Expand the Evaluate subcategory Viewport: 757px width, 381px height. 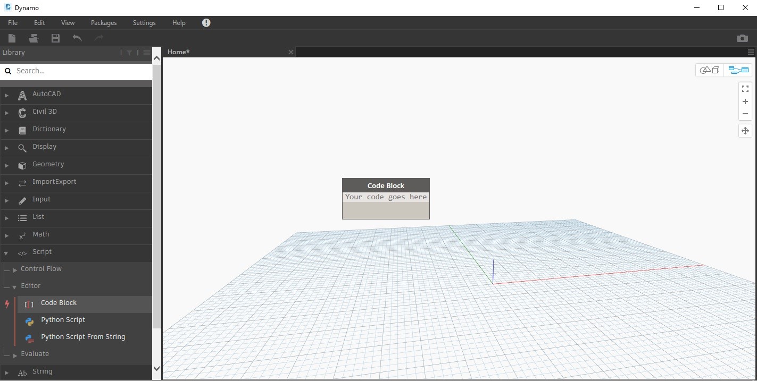(x=15, y=355)
